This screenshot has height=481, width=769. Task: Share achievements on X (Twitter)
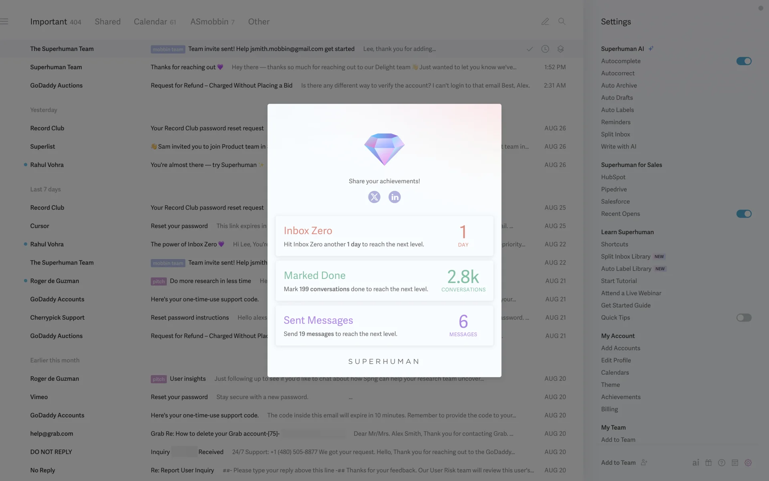point(374,197)
